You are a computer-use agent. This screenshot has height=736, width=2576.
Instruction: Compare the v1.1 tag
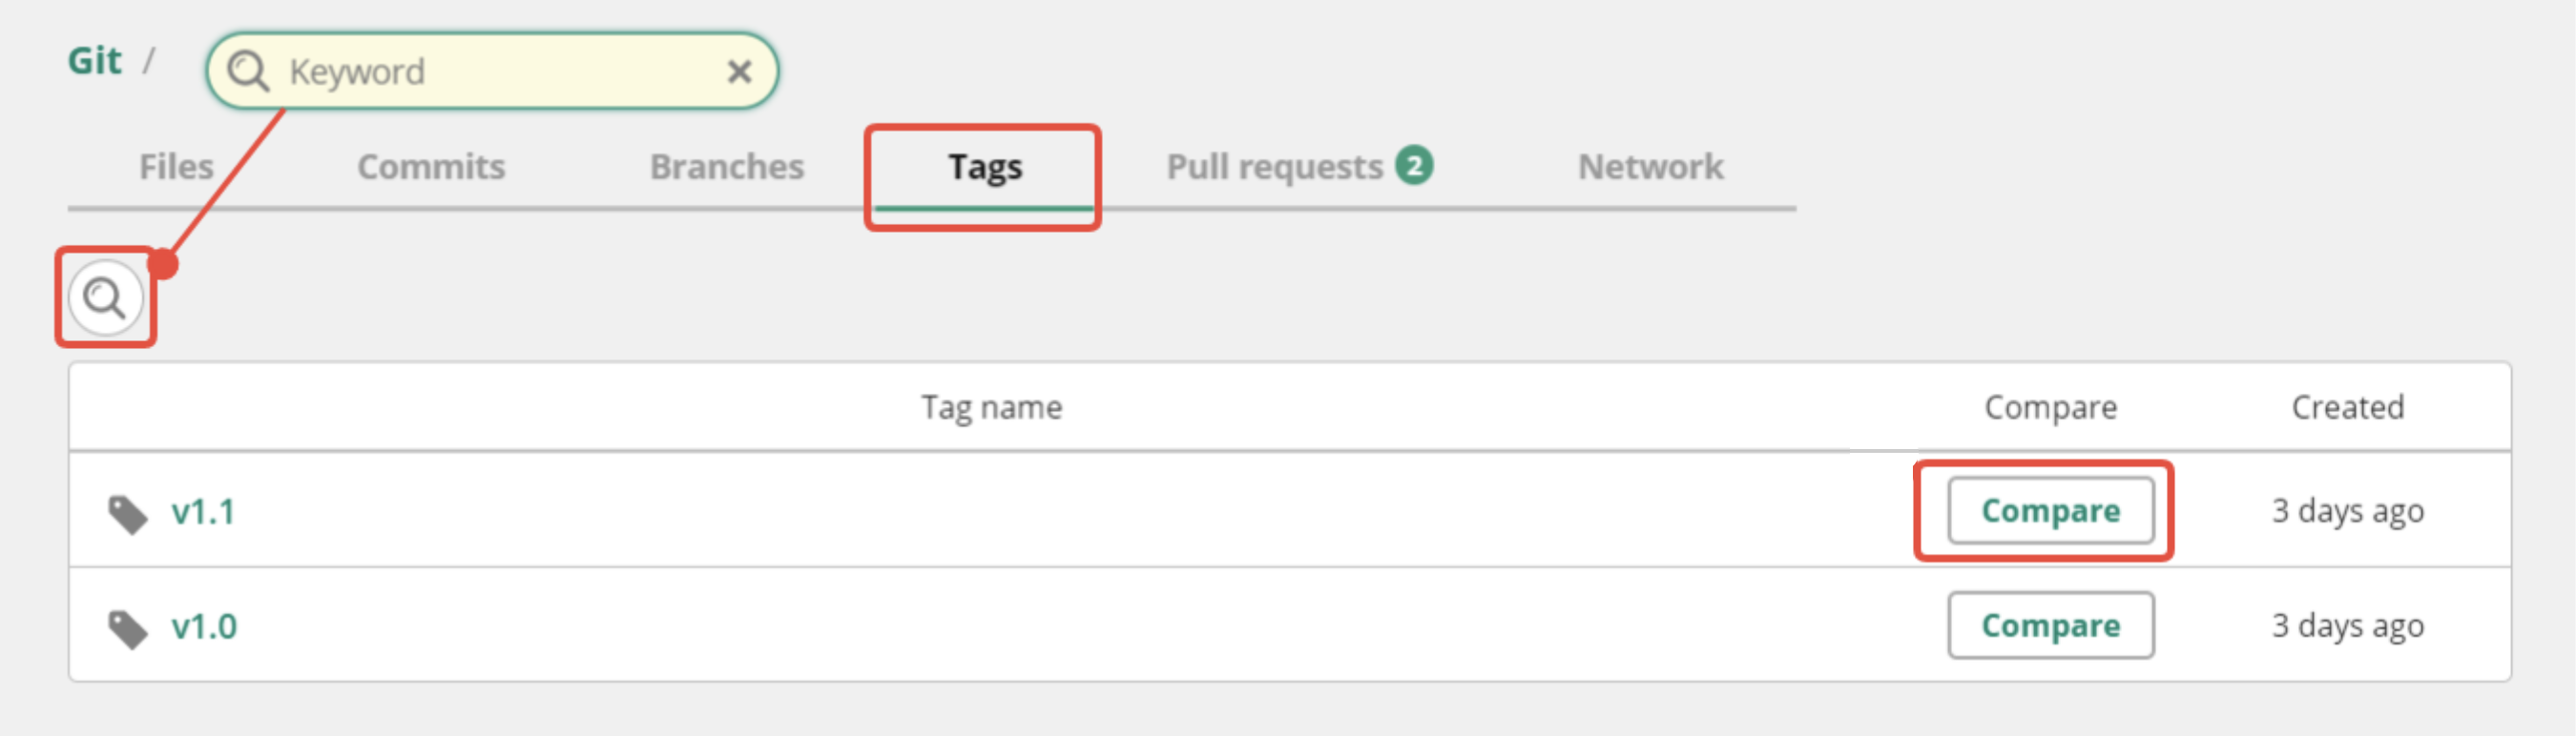coord(2050,510)
